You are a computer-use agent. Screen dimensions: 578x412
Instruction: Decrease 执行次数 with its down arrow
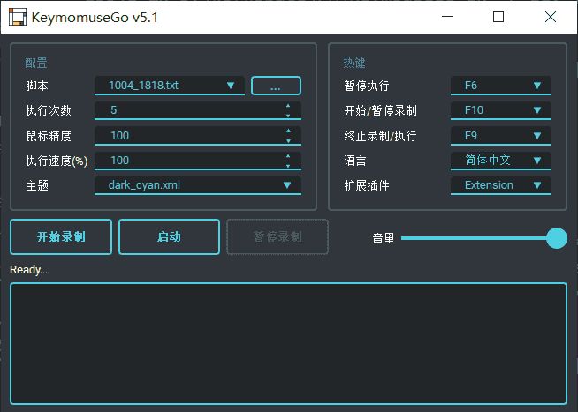click(x=288, y=116)
